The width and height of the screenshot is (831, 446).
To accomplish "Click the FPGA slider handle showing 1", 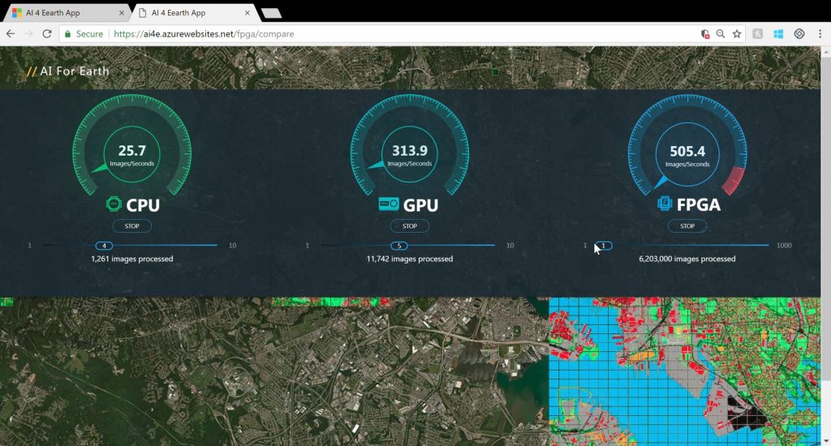I will click(603, 245).
